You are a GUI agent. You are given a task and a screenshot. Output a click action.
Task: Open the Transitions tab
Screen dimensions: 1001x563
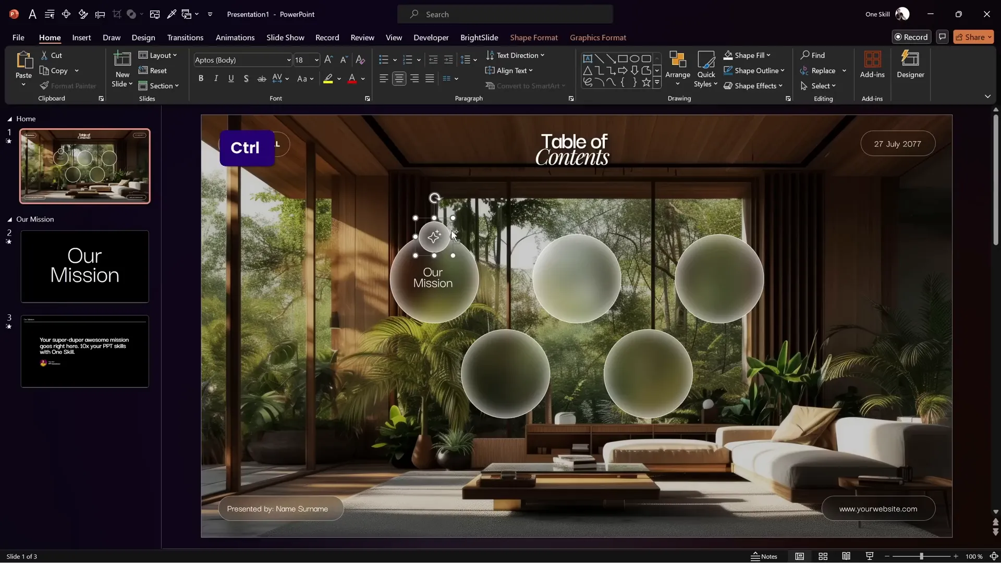[x=185, y=38]
